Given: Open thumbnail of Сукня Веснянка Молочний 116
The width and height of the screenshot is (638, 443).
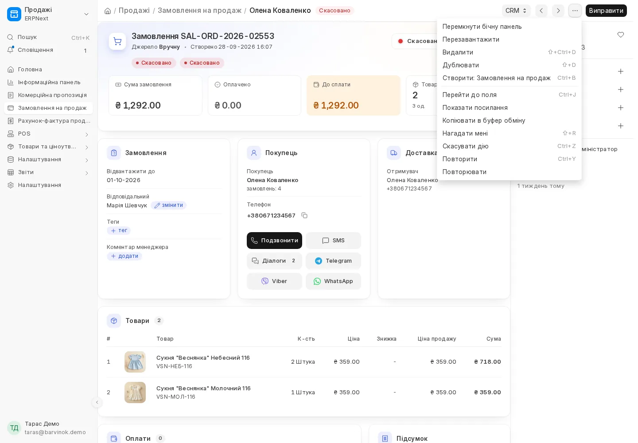Looking at the screenshot, I should point(135,392).
